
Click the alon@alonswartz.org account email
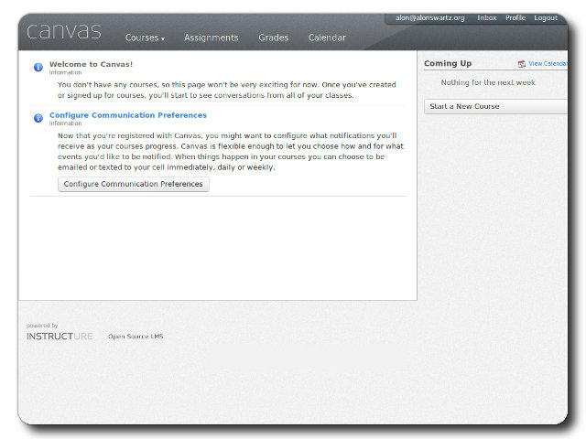tap(430, 18)
